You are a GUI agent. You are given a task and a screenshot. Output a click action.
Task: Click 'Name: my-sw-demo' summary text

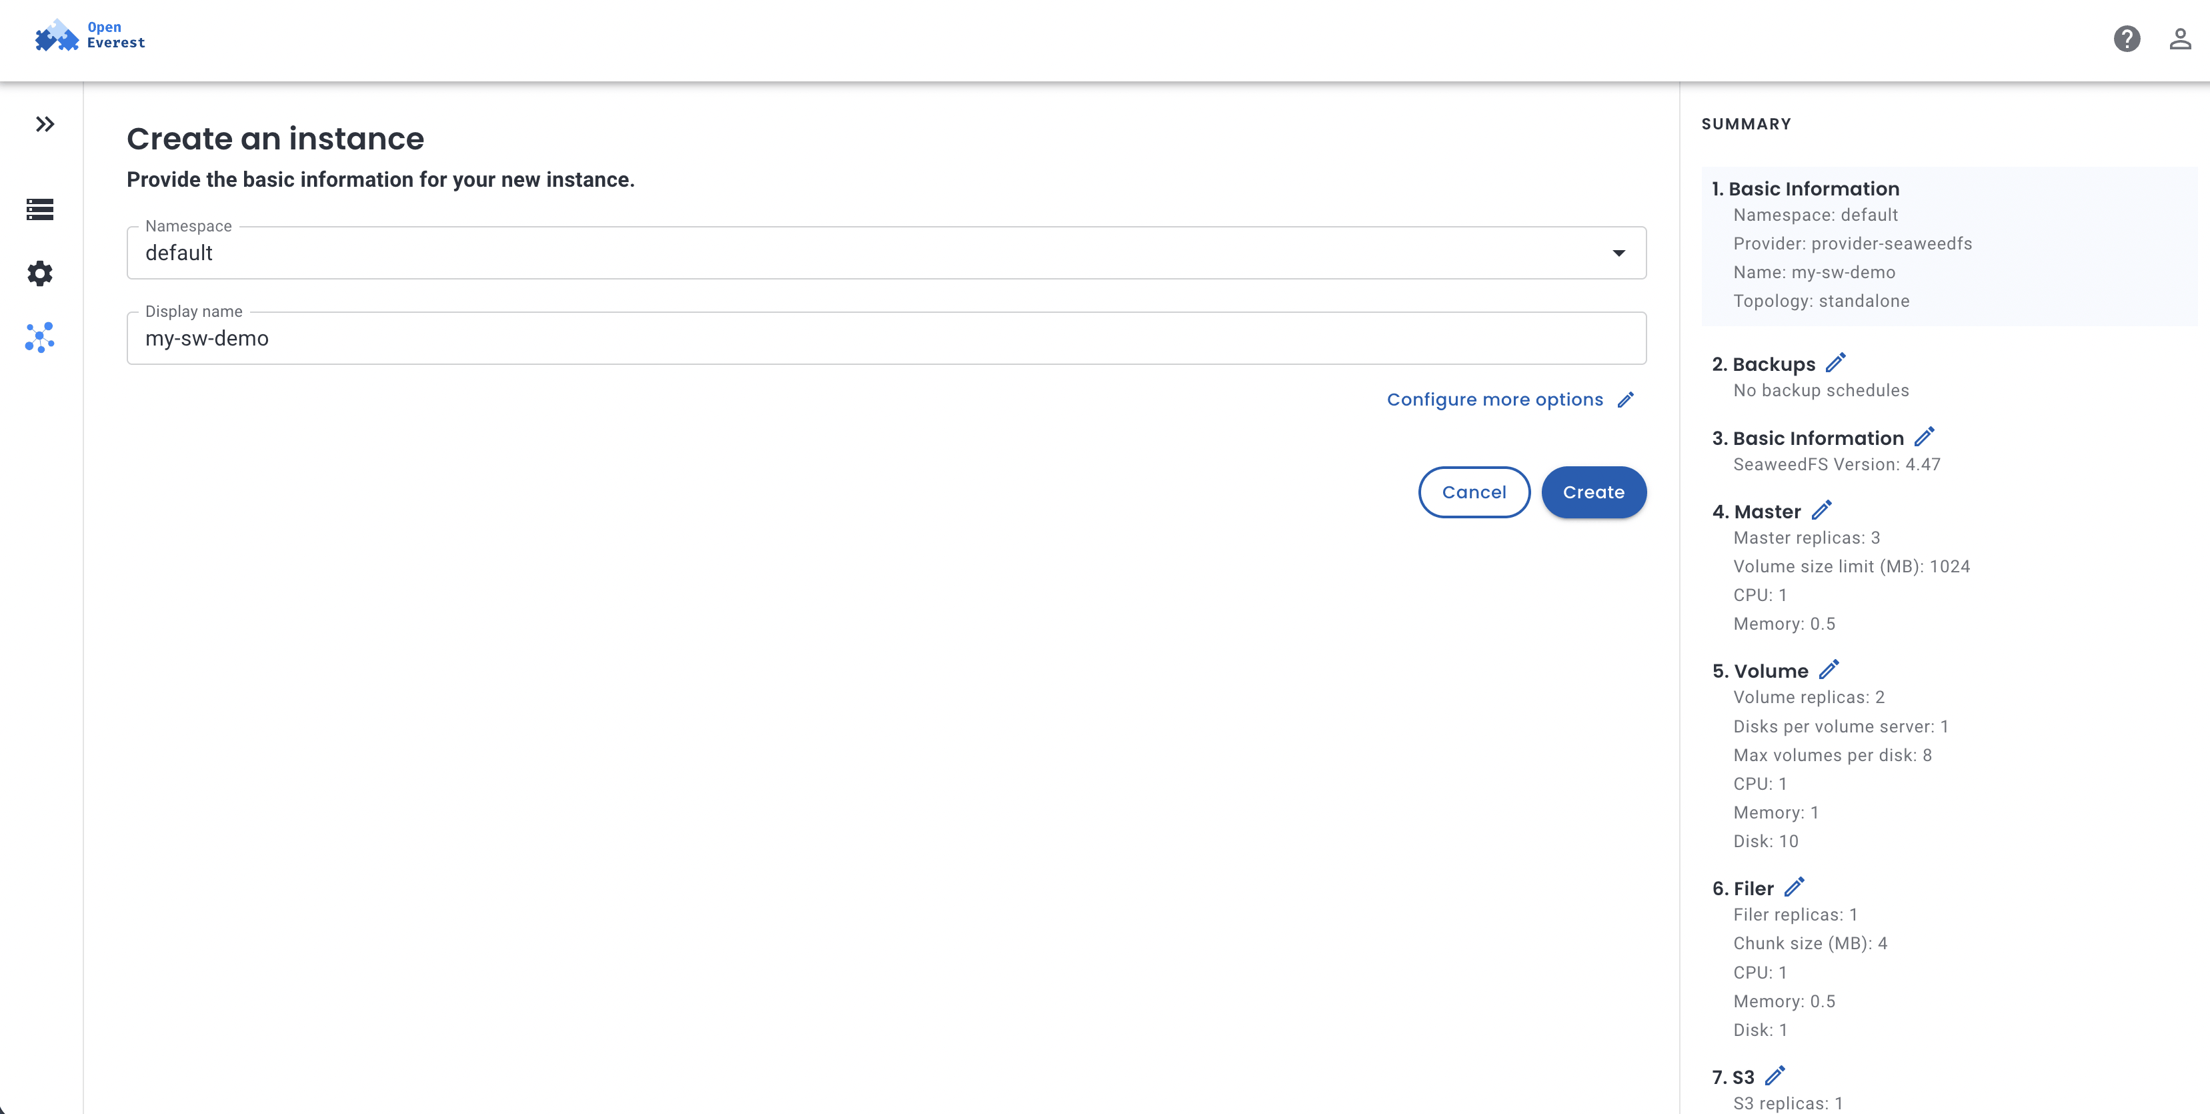1815,272
